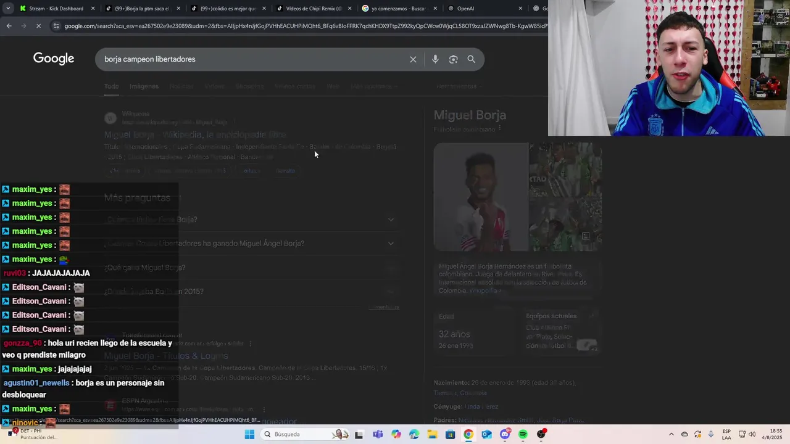This screenshot has width=790, height=444.
Task: Start voice search with the microphone icon
Action: [435, 59]
